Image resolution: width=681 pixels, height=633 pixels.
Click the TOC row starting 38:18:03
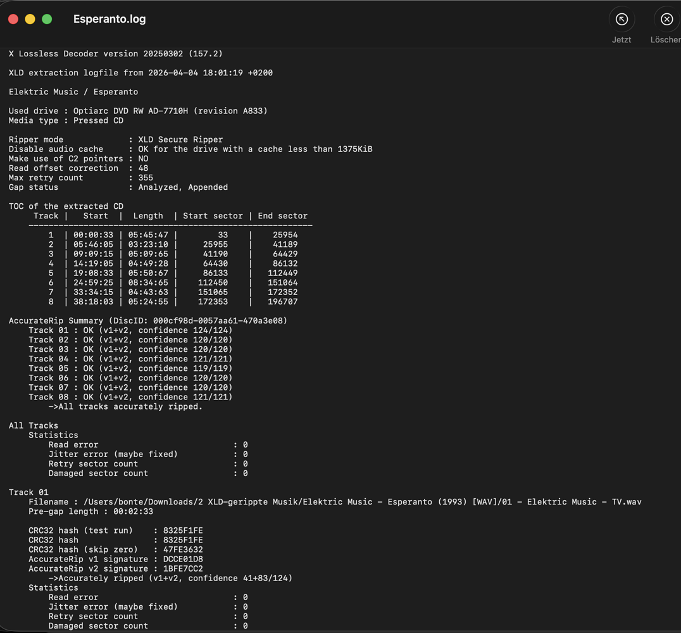[173, 302]
